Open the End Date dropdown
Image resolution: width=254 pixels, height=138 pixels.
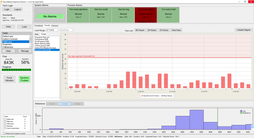coord(72,30)
